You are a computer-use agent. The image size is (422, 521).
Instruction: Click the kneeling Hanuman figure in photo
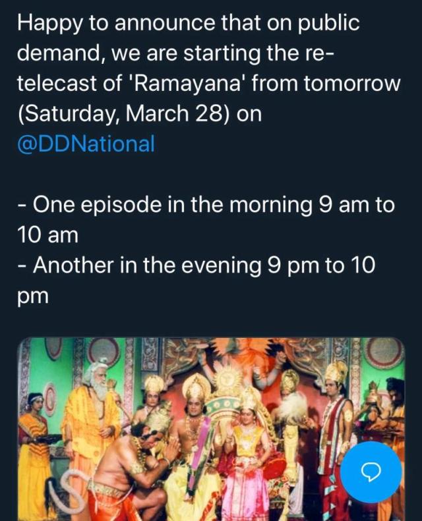point(133,475)
